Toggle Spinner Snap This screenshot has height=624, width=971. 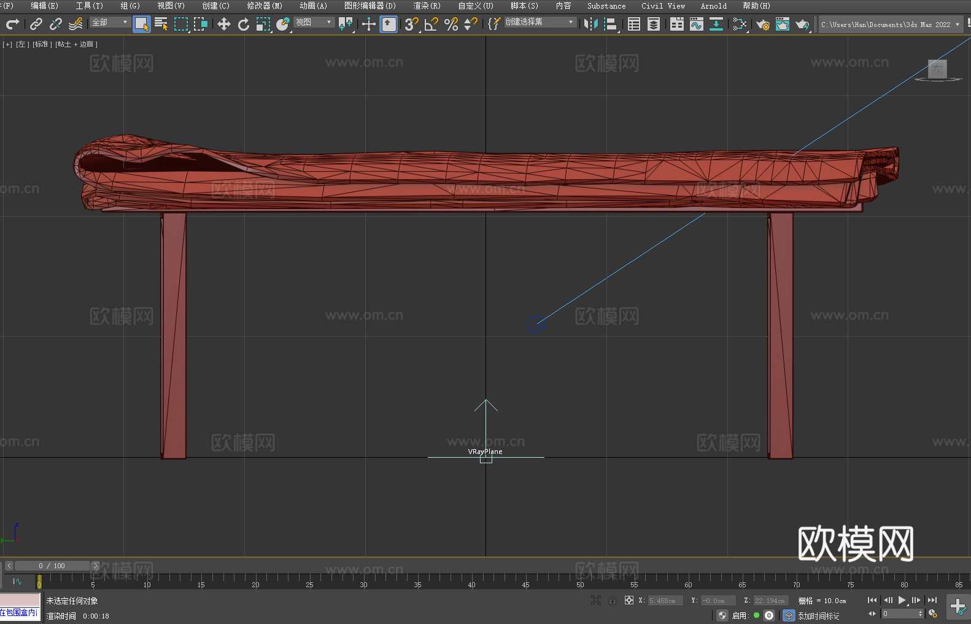[x=471, y=24]
